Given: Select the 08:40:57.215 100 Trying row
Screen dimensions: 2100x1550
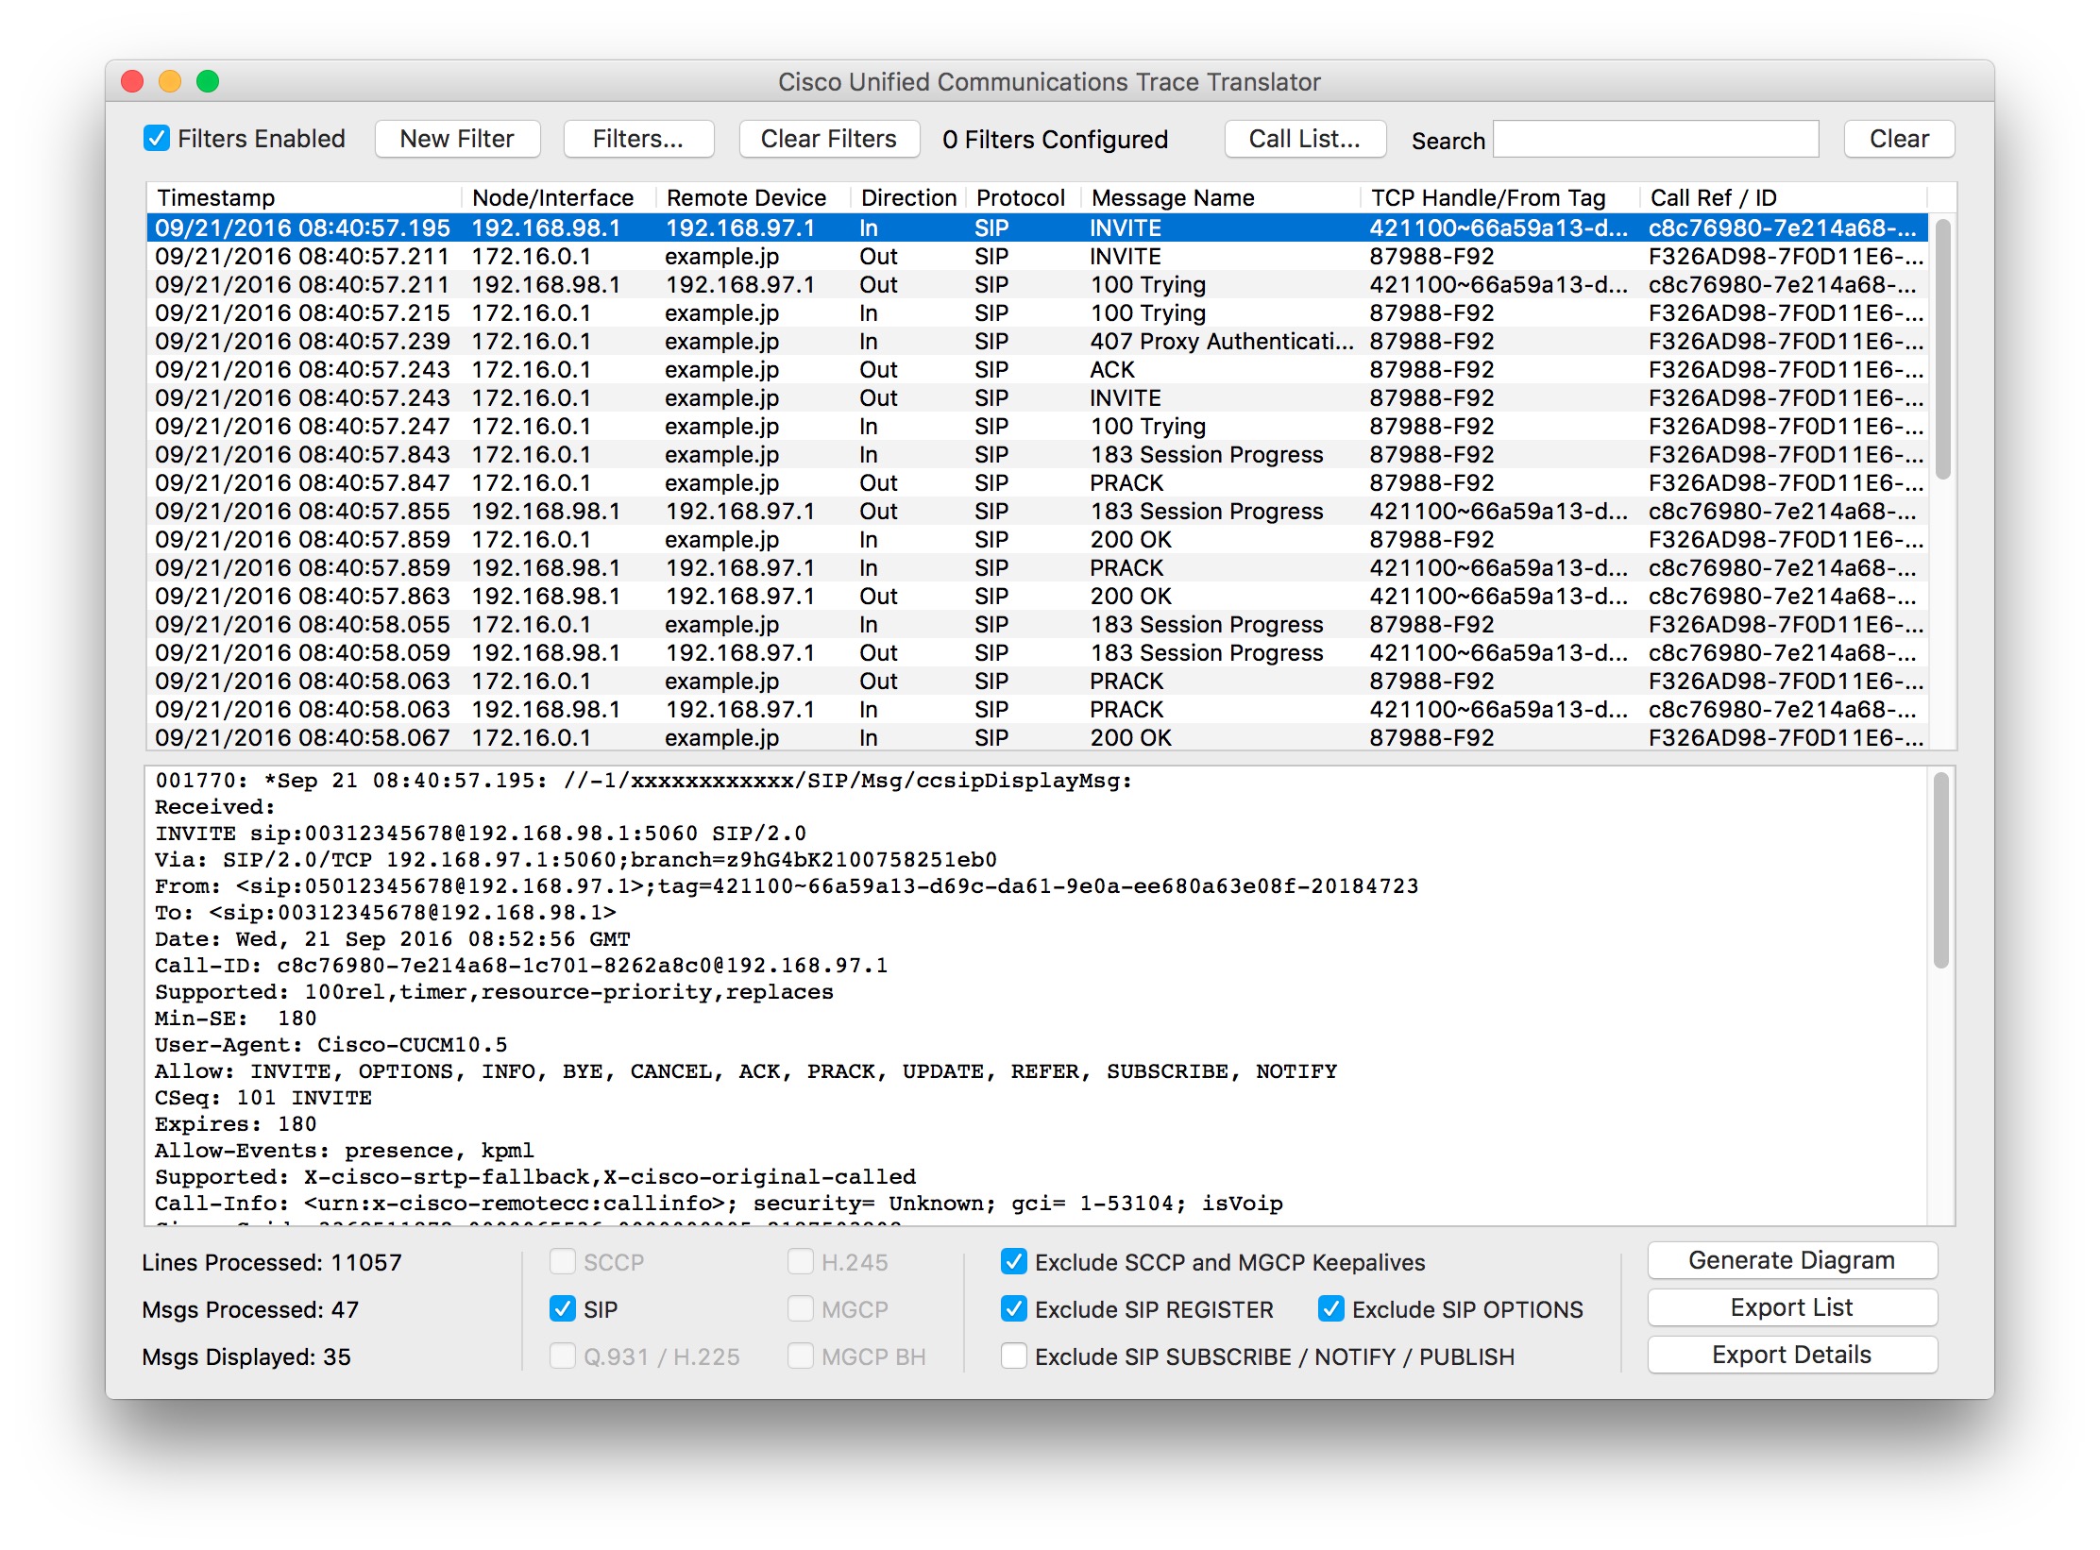Looking at the screenshot, I should [x=1037, y=312].
